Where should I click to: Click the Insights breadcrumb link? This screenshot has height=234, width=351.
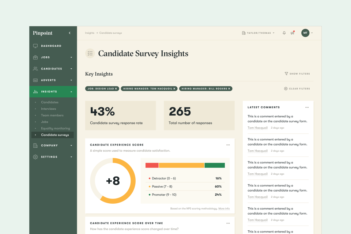tap(90, 33)
